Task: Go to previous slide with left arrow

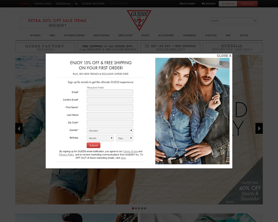Action: [19, 128]
